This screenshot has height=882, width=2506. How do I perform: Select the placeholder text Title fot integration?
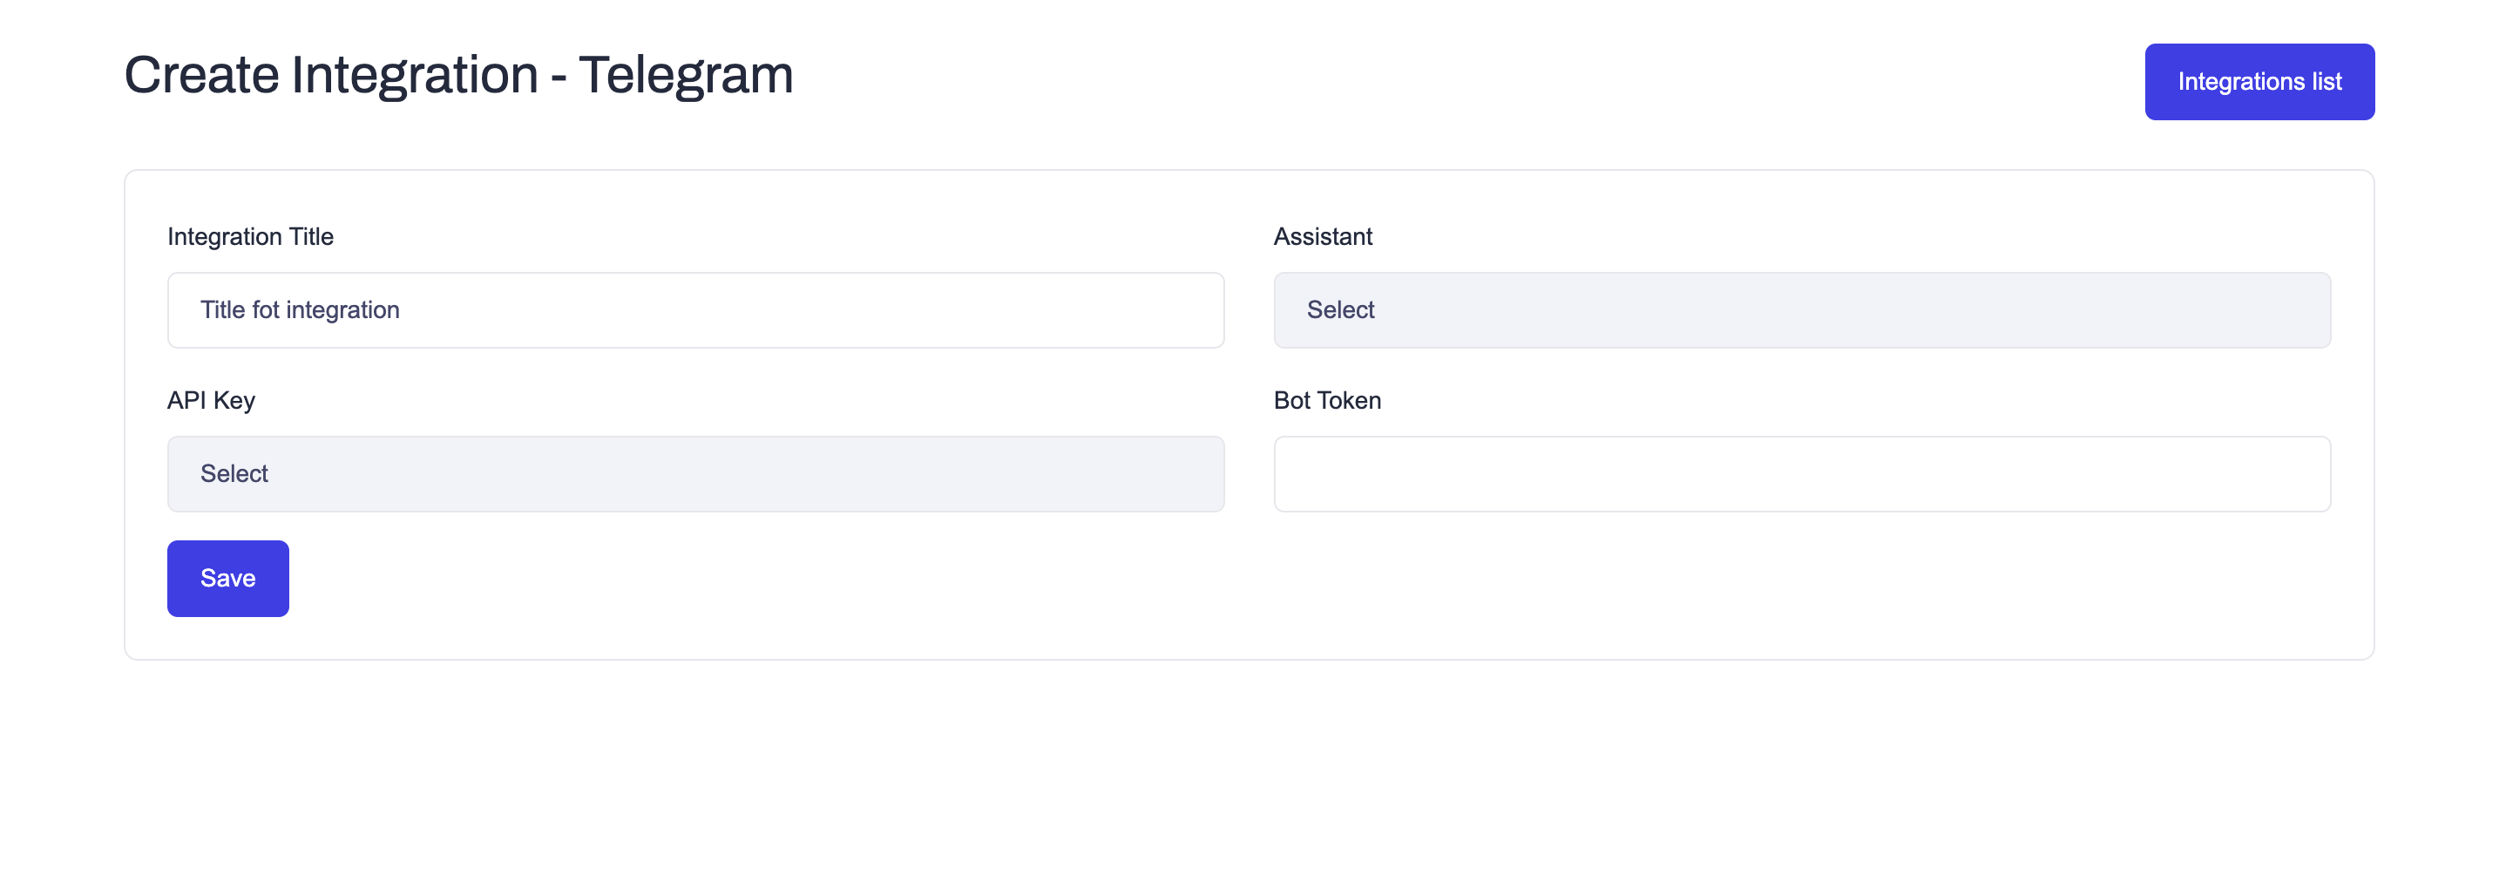pos(300,309)
